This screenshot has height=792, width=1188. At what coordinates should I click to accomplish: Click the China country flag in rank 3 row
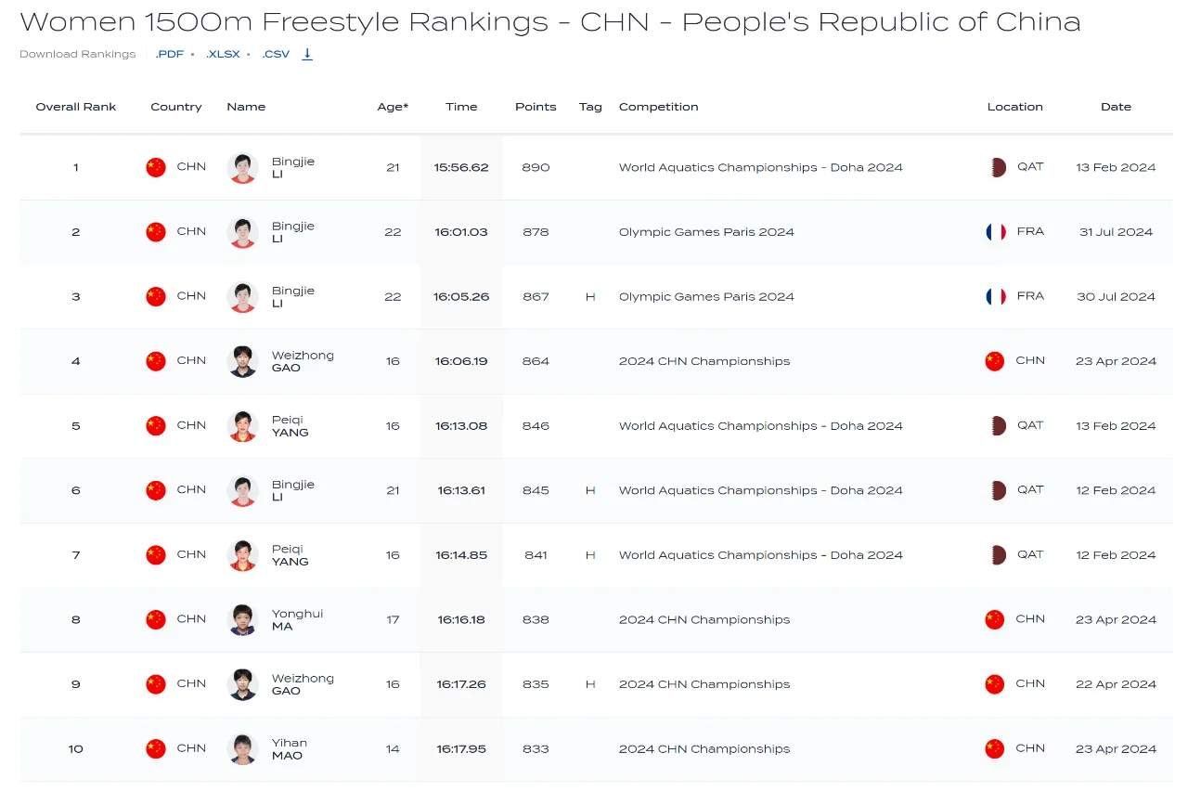(x=156, y=296)
